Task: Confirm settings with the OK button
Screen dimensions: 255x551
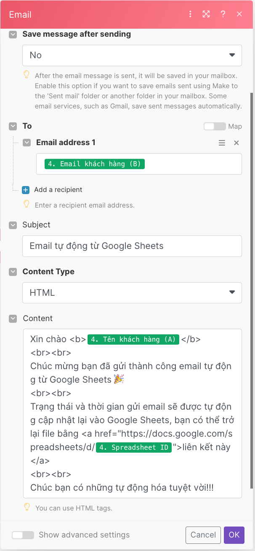Action: (234, 535)
